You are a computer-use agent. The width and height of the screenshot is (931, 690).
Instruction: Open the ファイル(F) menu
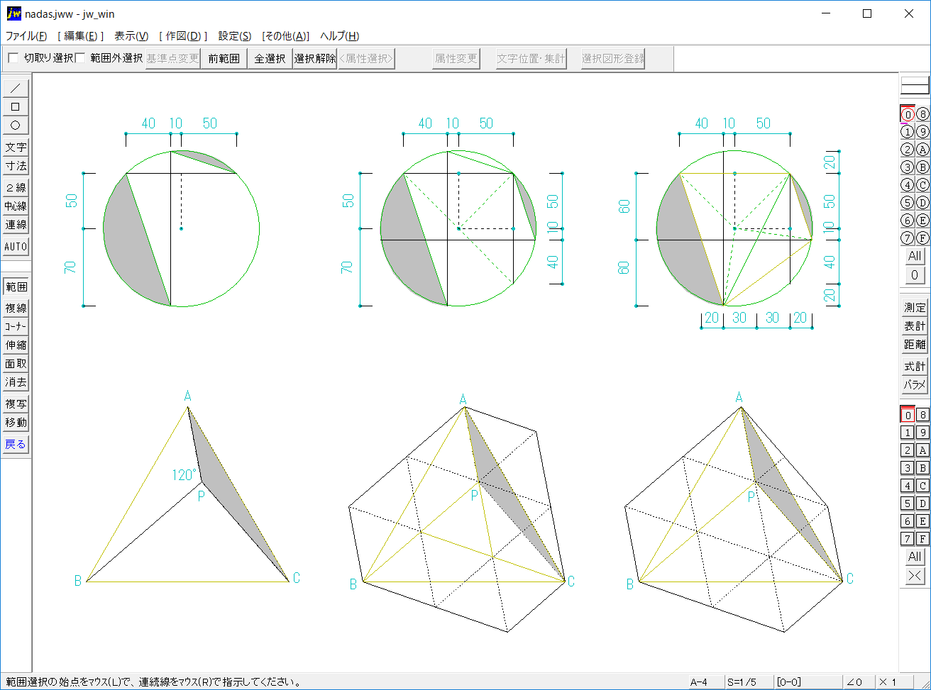coord(26,36)
